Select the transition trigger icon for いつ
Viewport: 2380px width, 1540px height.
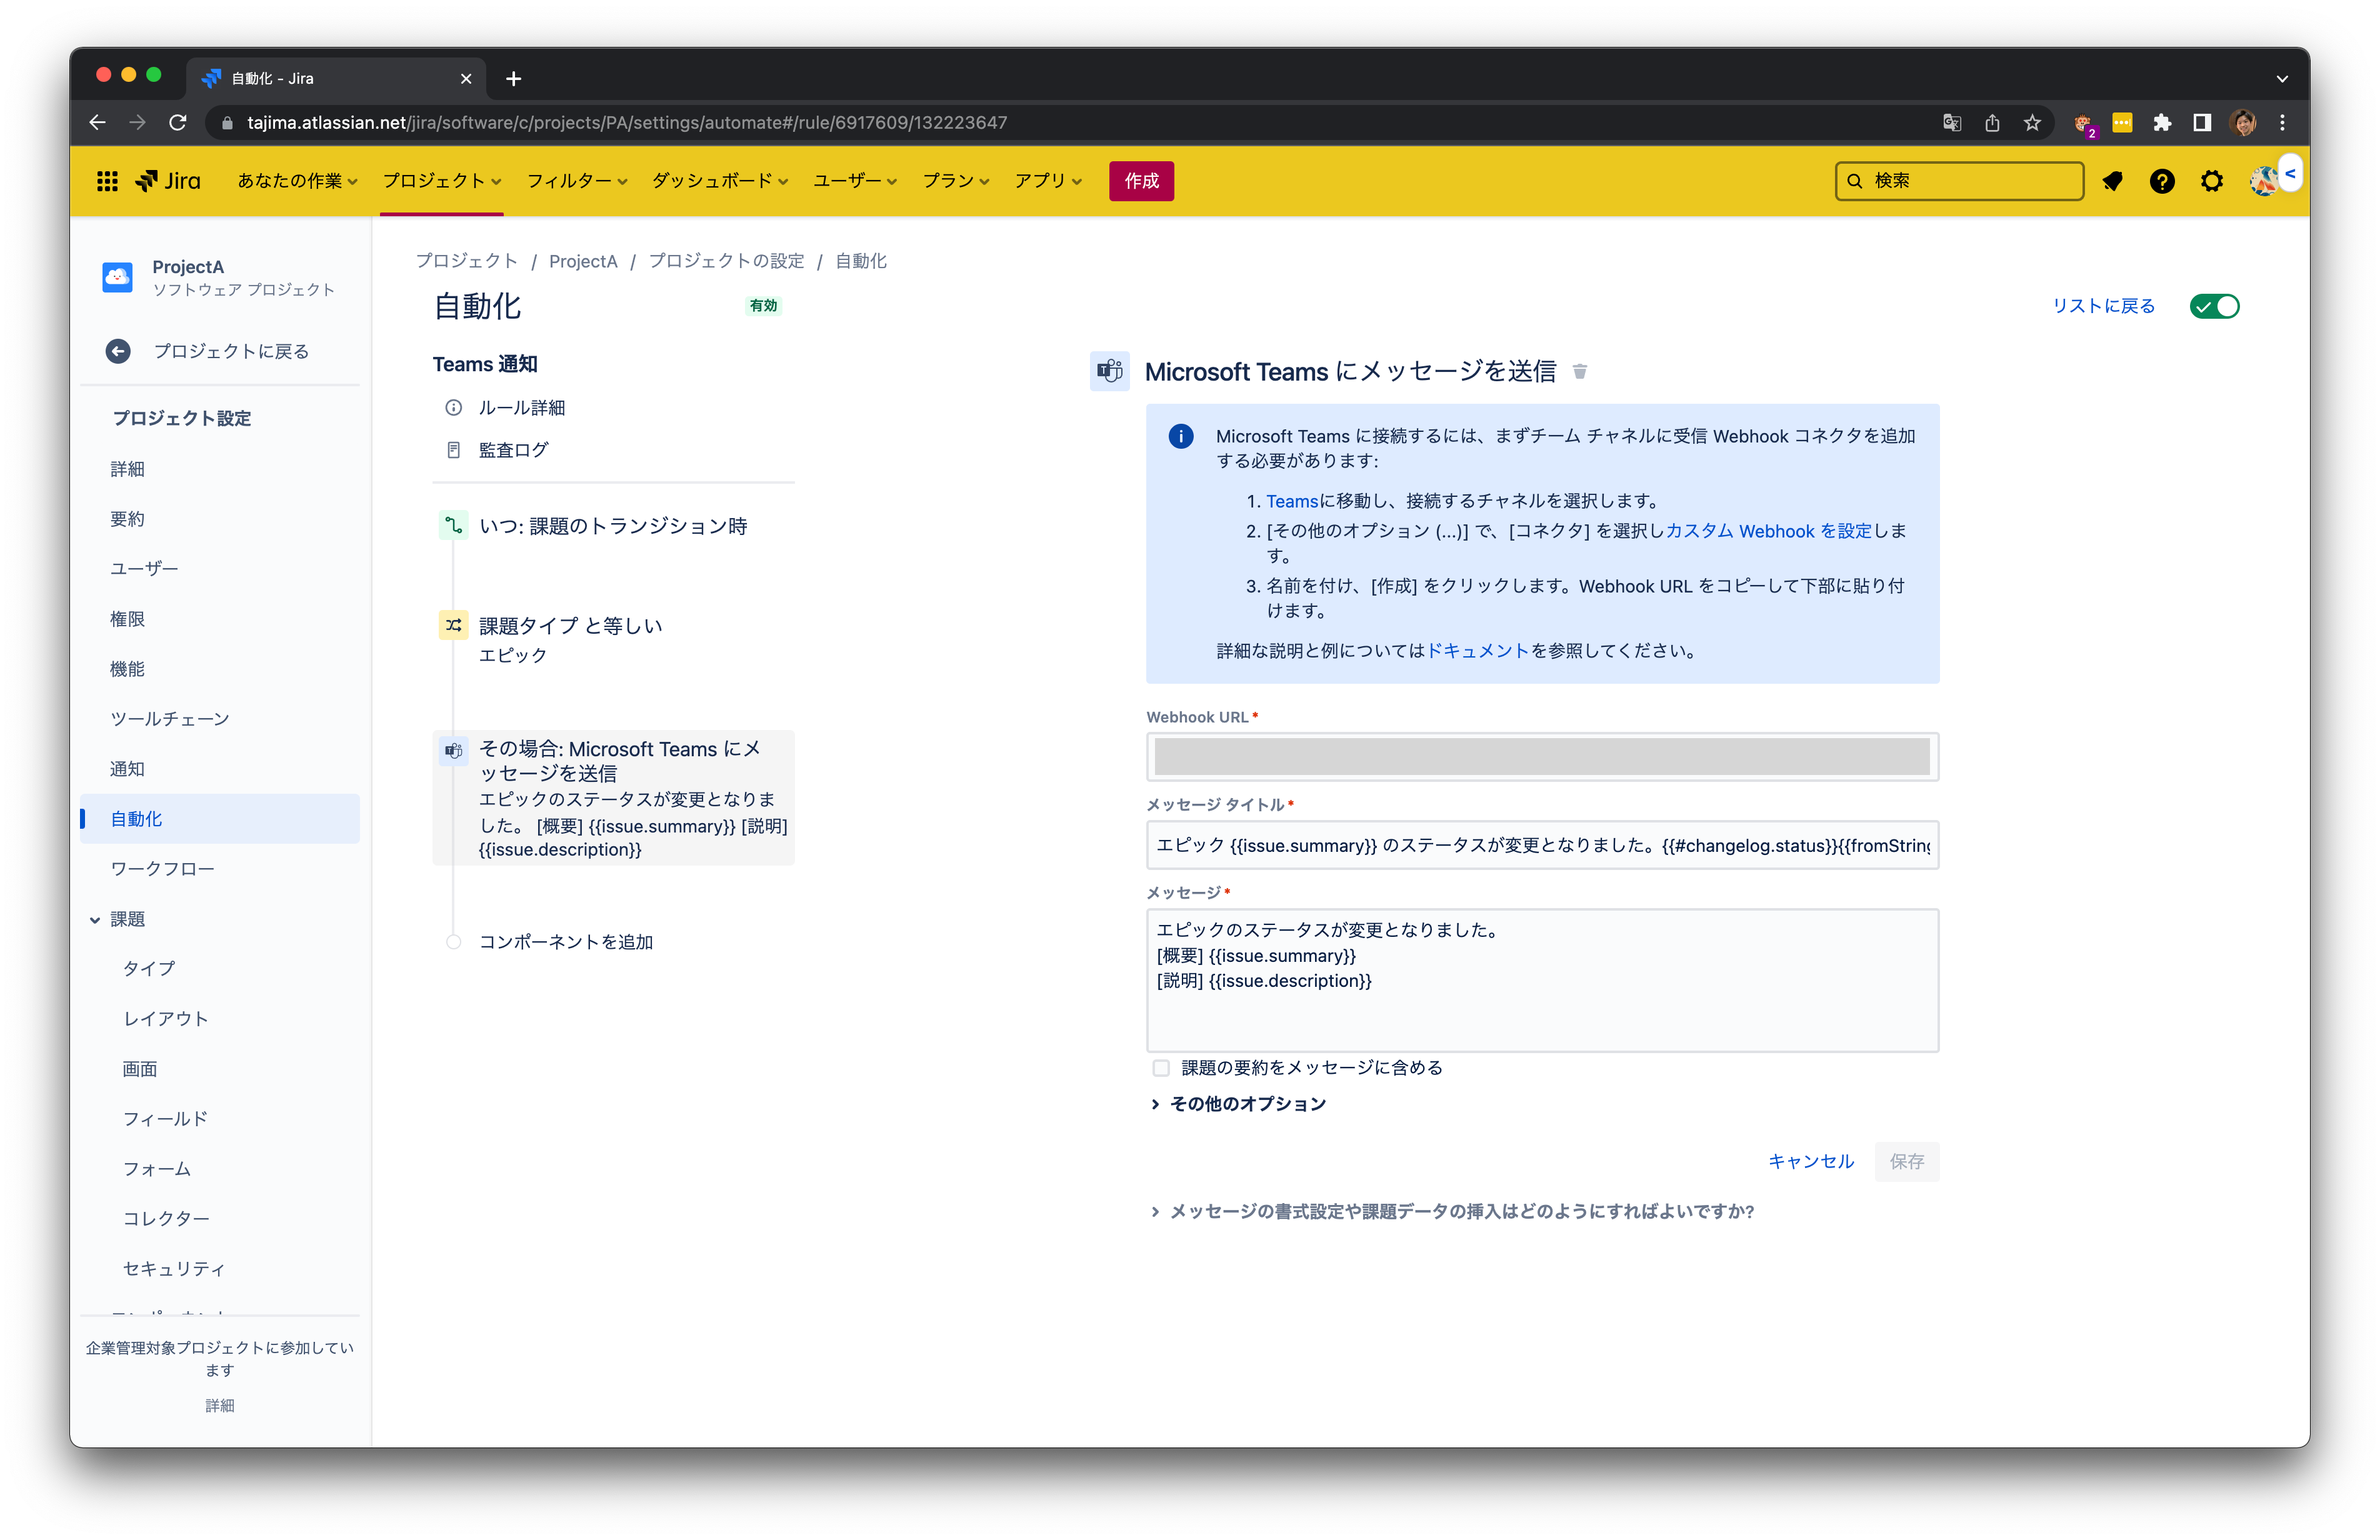pos(454,526)
